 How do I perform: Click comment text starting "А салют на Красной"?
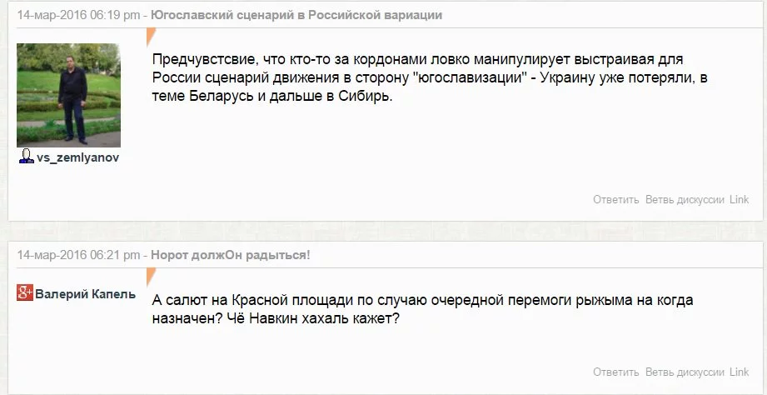click(x=423, y=309)
